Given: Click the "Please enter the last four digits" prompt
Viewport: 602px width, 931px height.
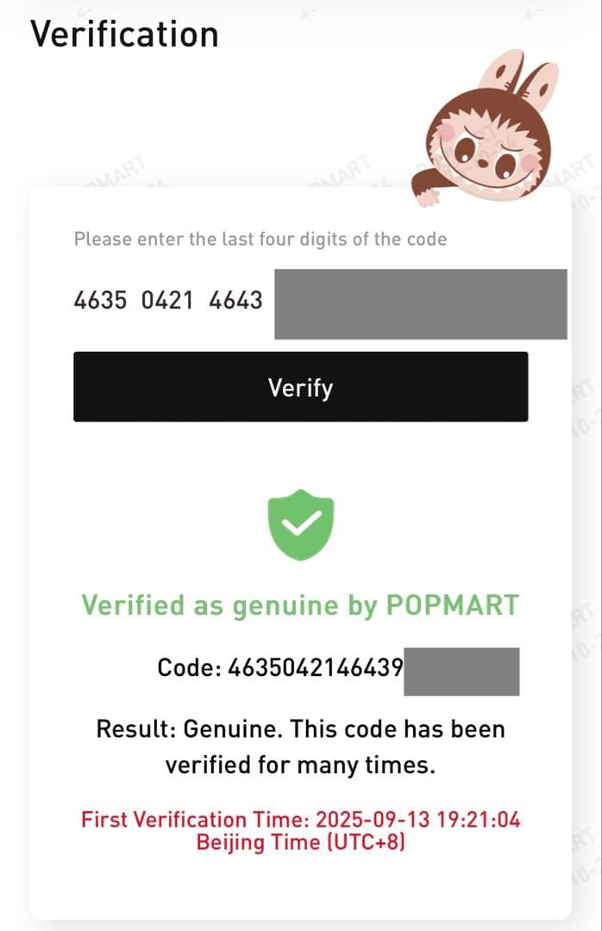Looking at the screenshot, I should tap(260, 239).
